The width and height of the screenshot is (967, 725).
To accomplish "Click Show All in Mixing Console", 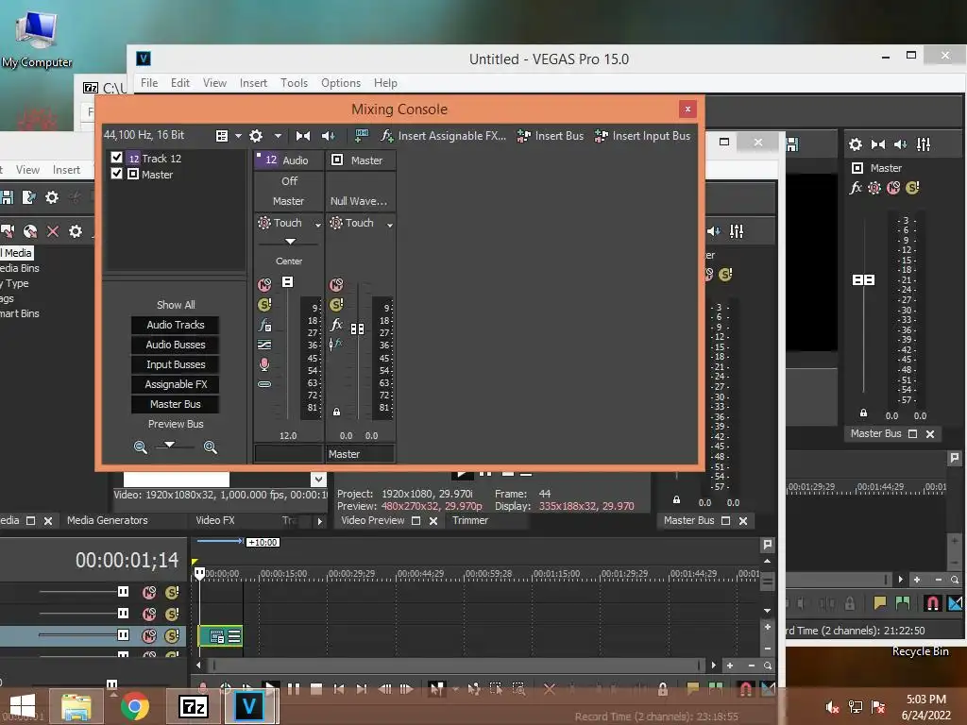I will coord(176,305).
